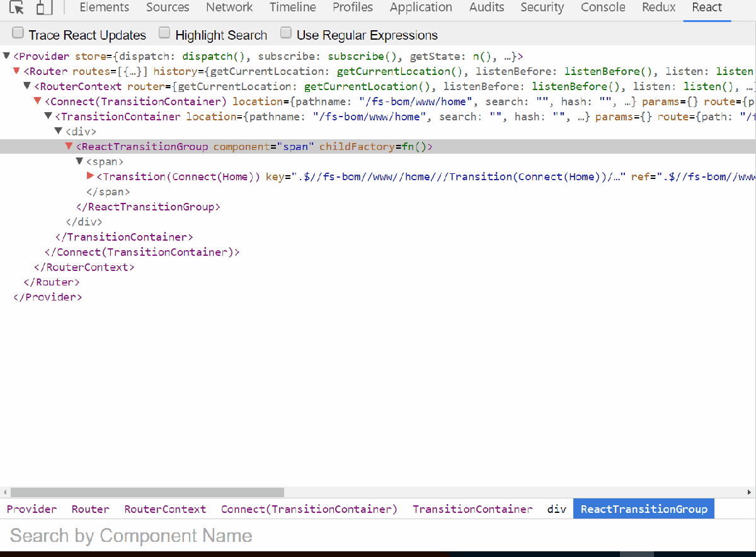Open the Application tab
The width and height of the screenshot is (756, 557).
point(421,8)
